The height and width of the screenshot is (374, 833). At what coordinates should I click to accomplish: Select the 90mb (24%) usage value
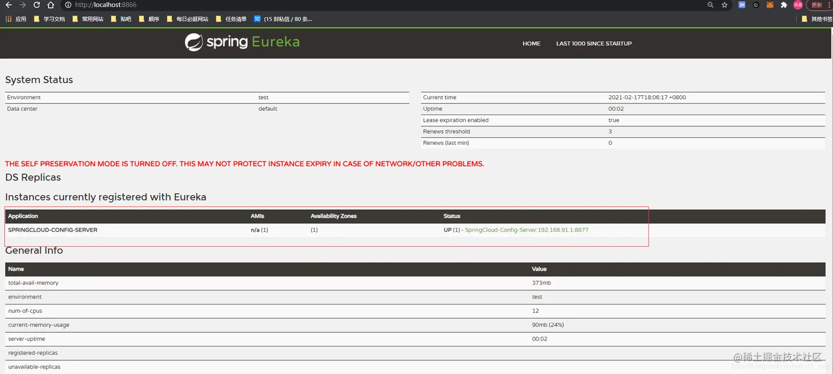(548, 325)
